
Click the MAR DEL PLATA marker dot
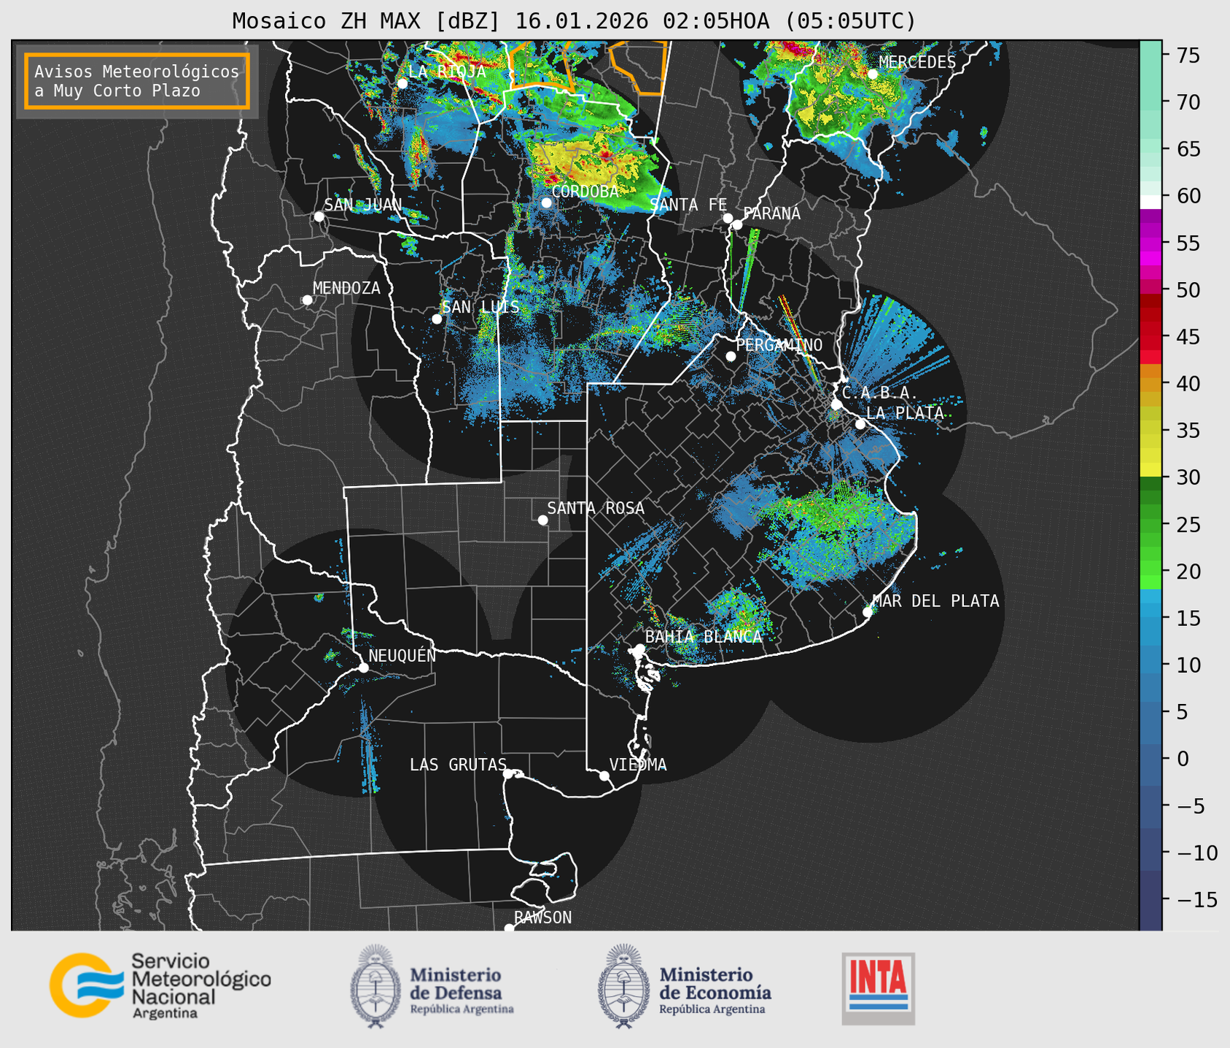pyautogui.click(x=868, y=612)
